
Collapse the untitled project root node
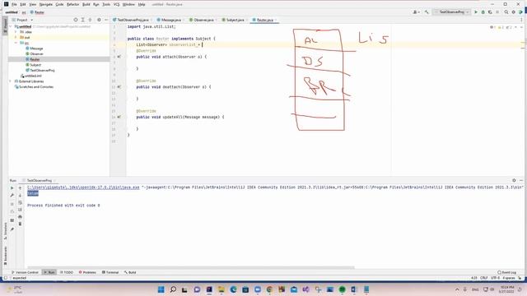(x=11, y=26)
